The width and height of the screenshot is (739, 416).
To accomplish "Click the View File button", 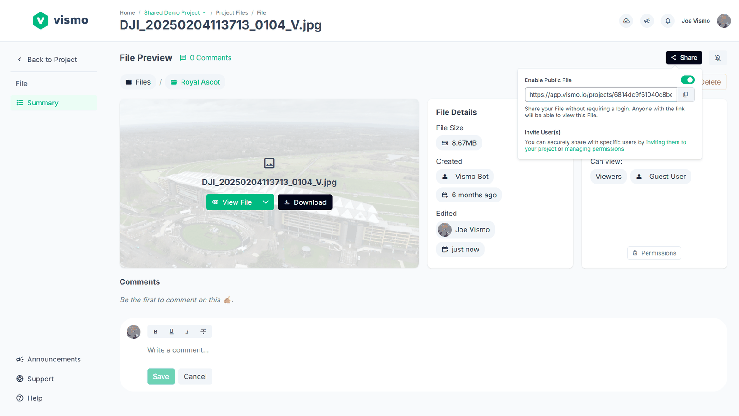I will pos(232,202).
